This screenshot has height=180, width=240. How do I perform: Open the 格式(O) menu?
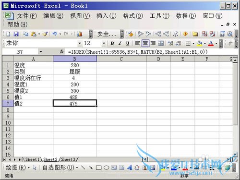click(133, 16)
